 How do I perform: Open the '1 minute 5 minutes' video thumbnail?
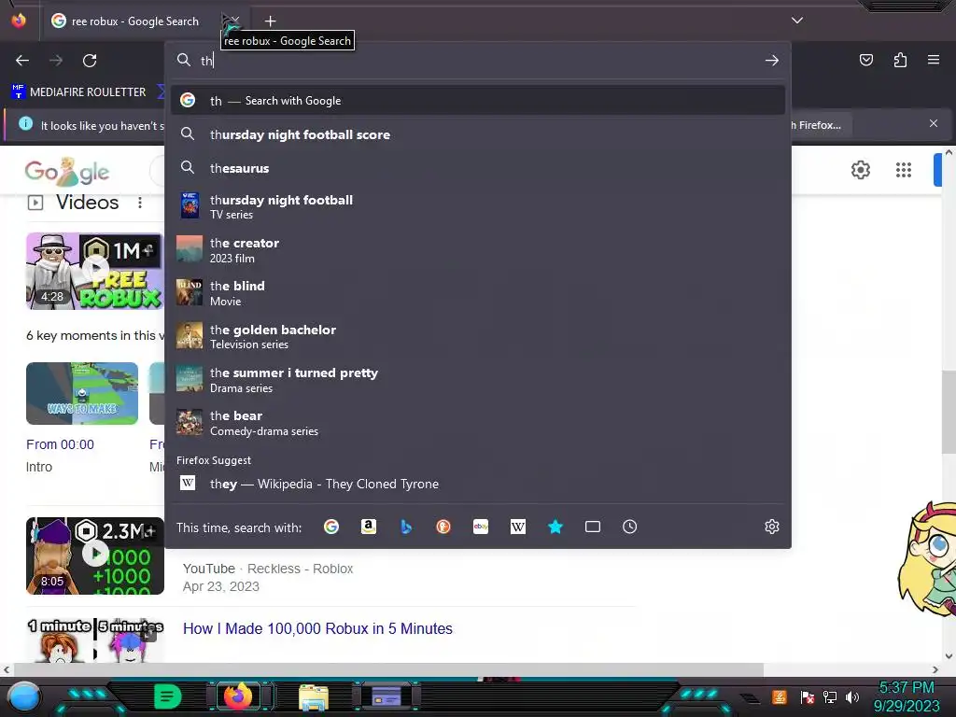coord(95,640)
